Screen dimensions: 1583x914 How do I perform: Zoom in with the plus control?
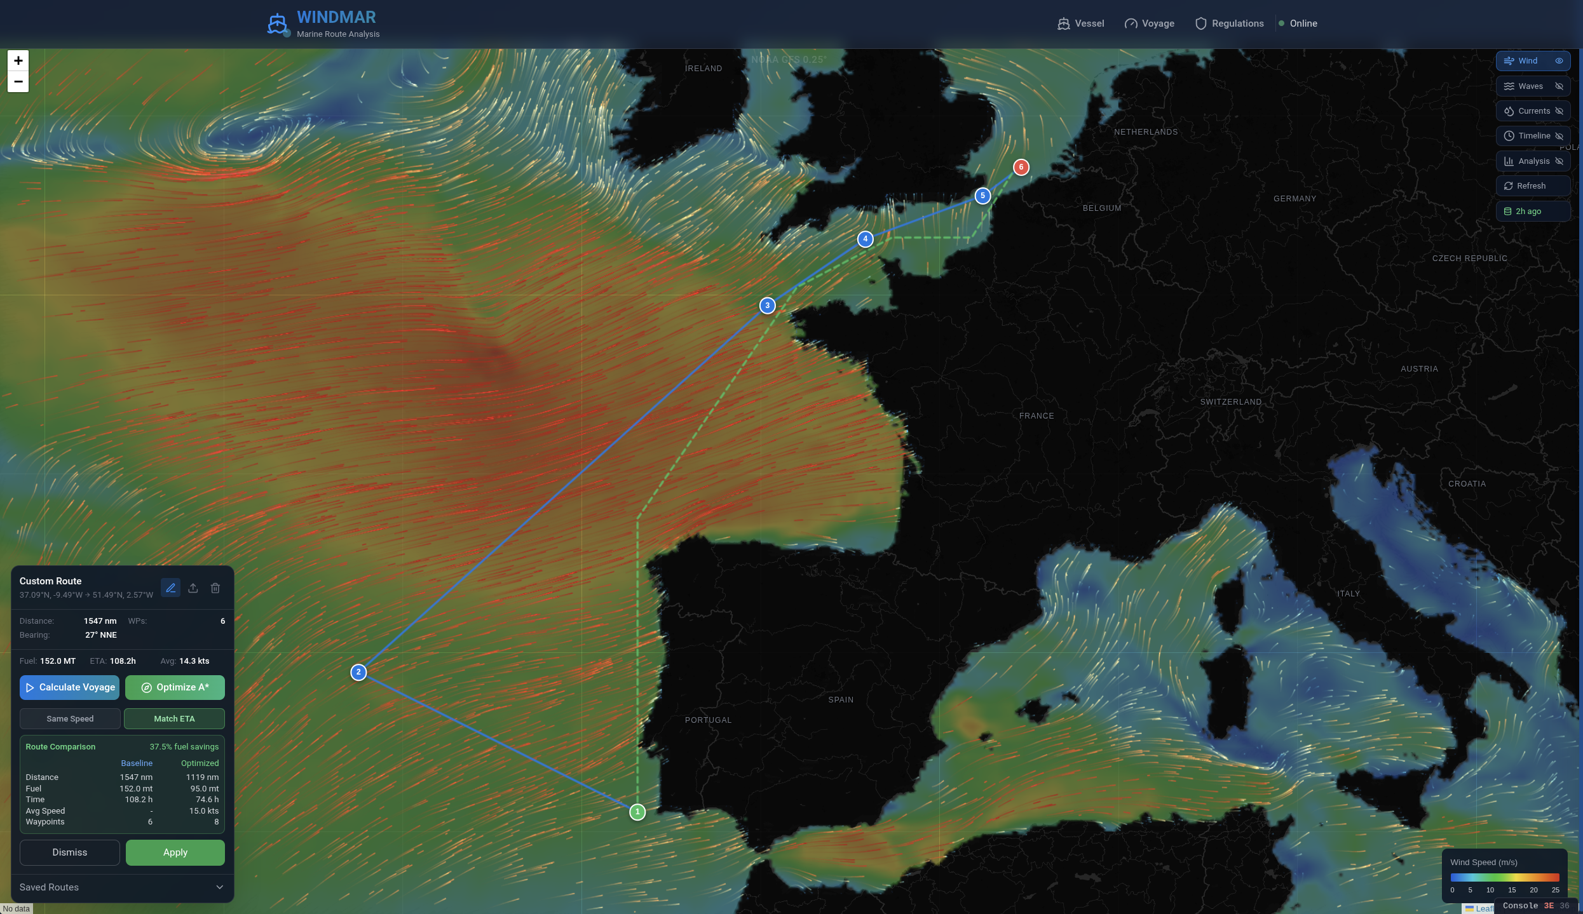tap(17, 60)
